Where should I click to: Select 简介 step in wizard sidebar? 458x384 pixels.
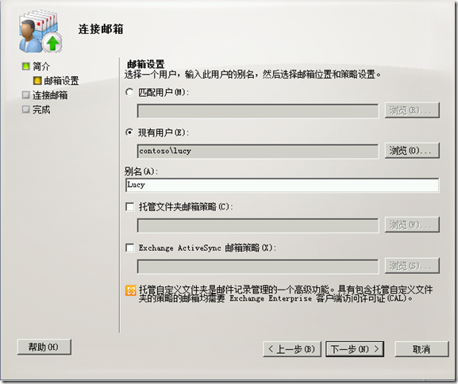click(x=41, y=67)
